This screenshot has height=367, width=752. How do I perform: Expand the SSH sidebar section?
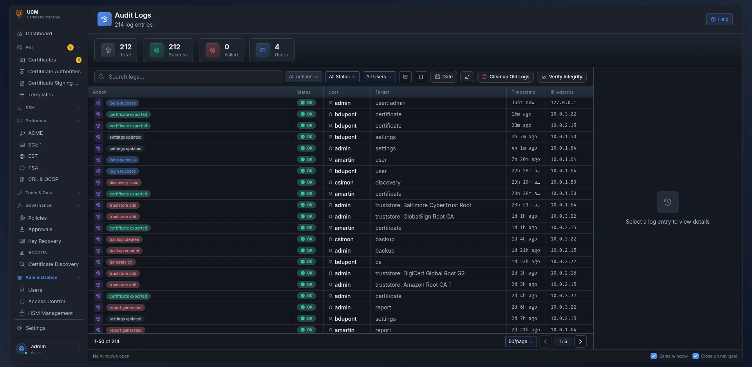(x=49, y=108)
